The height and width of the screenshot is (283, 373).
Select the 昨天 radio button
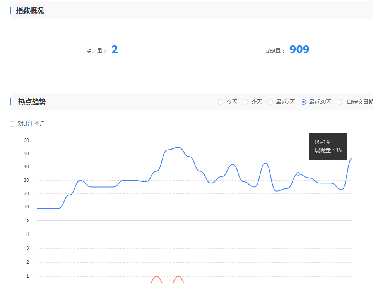[x=245, y=102]
